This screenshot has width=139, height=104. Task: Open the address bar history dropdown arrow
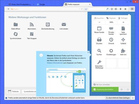coord(79,9)
